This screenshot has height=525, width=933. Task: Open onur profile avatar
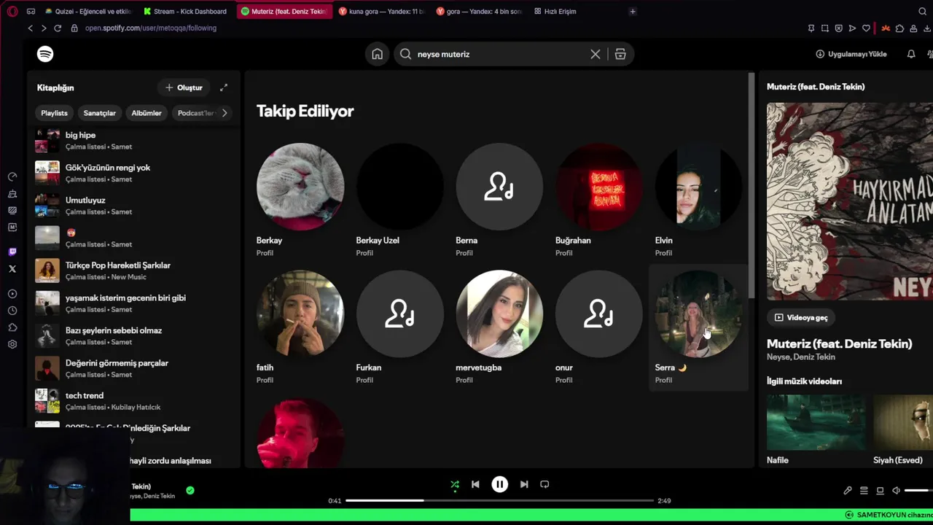[598, 314]
